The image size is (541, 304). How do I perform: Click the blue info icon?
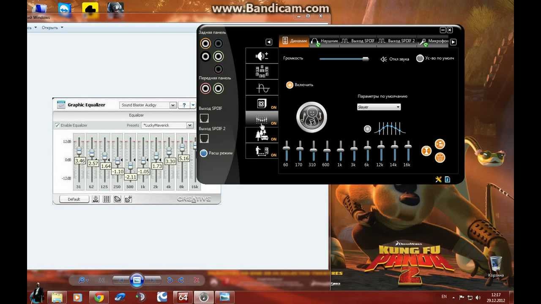[447, 179]
